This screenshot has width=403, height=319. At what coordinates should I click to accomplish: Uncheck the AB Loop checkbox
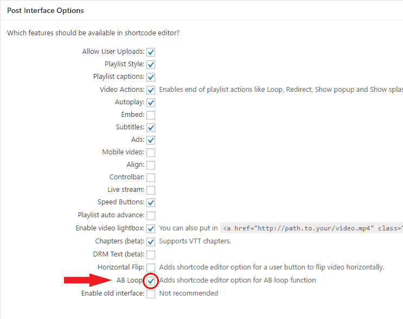coord(151,281)
